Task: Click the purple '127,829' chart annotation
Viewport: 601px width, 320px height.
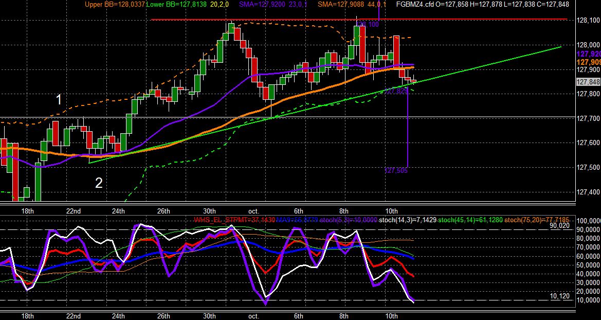Action: click(x=395, y=91)
